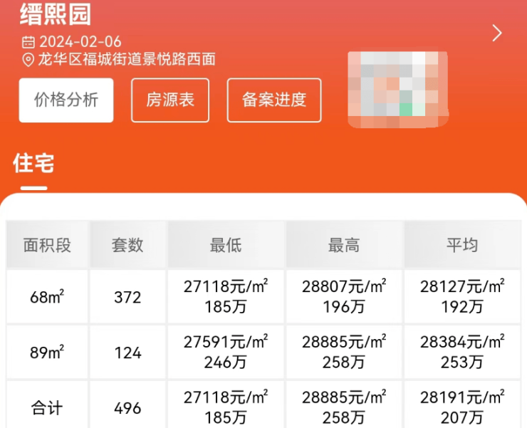
Task: Select the 124 units cell
Action: (127, 353)
